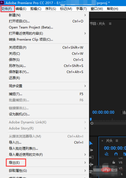126x178 pixels.
Task: Select the Selection tool arrow
Action: 91,143
